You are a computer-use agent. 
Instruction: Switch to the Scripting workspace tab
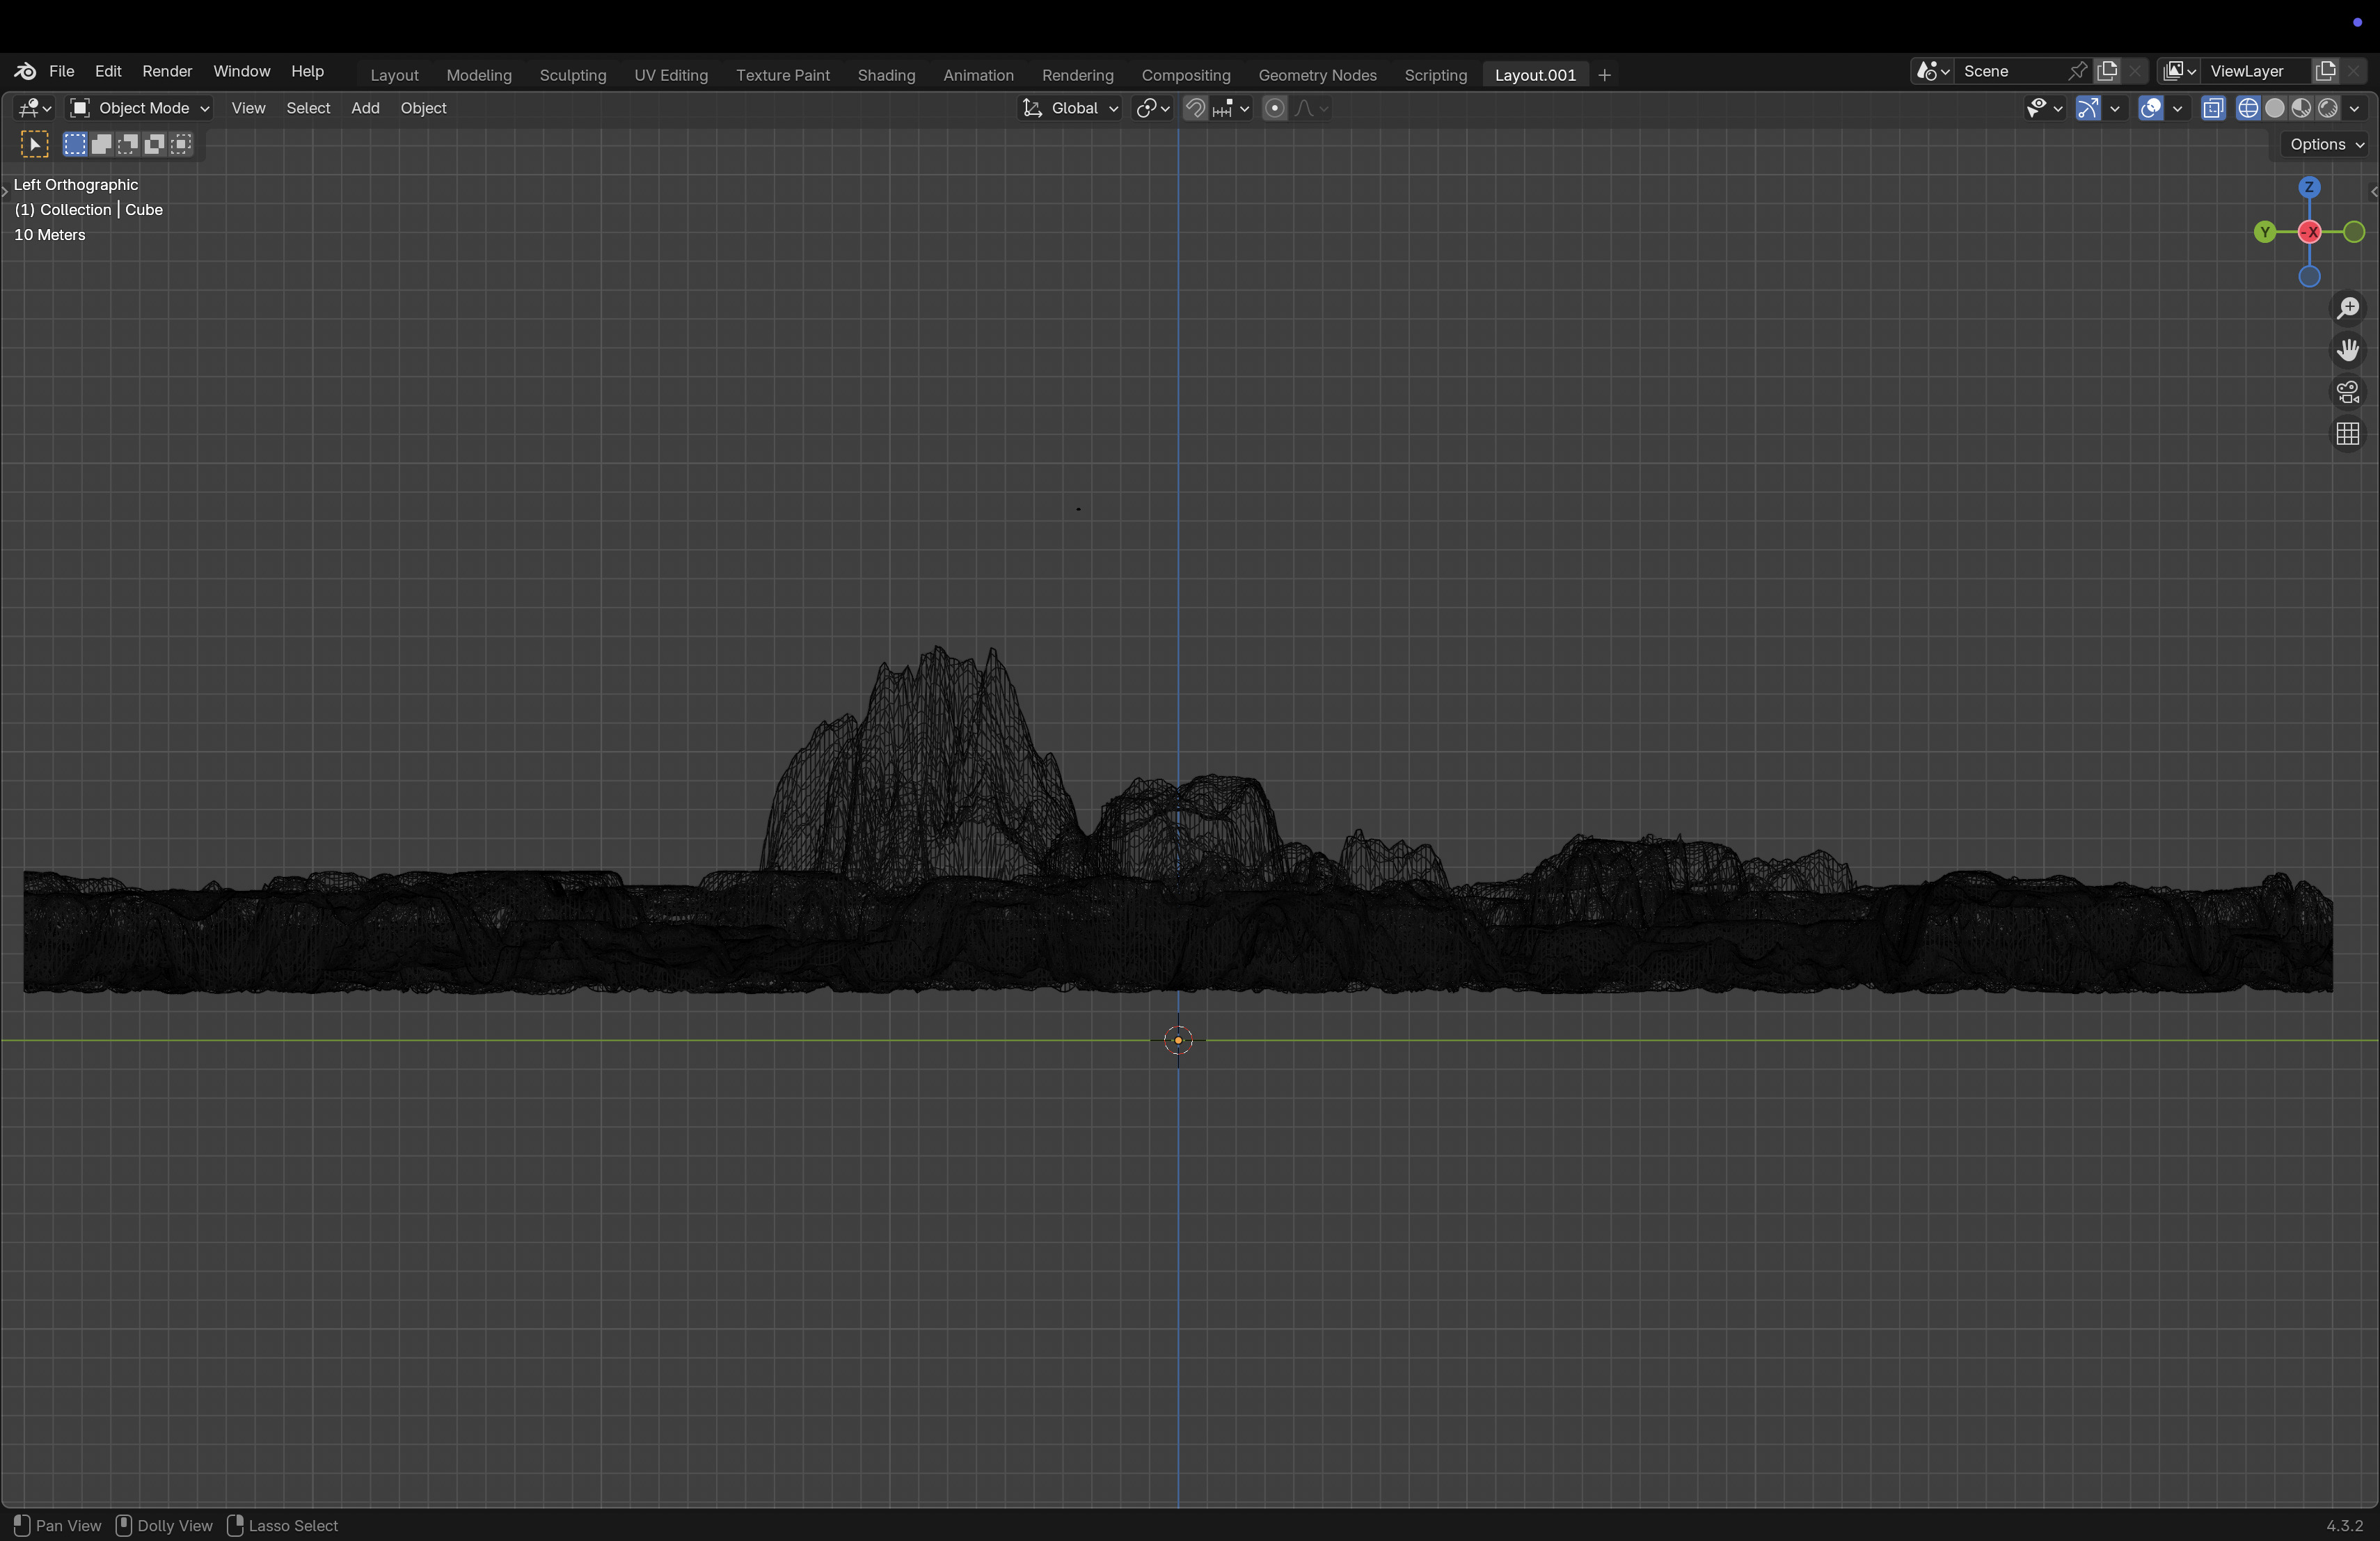(x=1435, y=75)
